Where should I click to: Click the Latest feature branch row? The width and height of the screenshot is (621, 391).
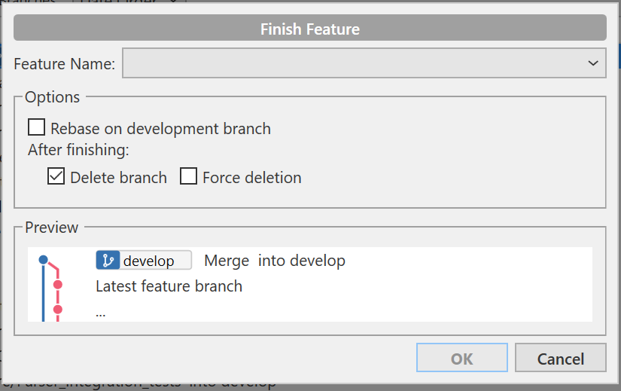pyautogui.click(x=169, y=286)
